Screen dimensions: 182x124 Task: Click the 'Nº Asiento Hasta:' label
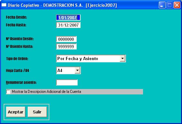tap(20, 47)
